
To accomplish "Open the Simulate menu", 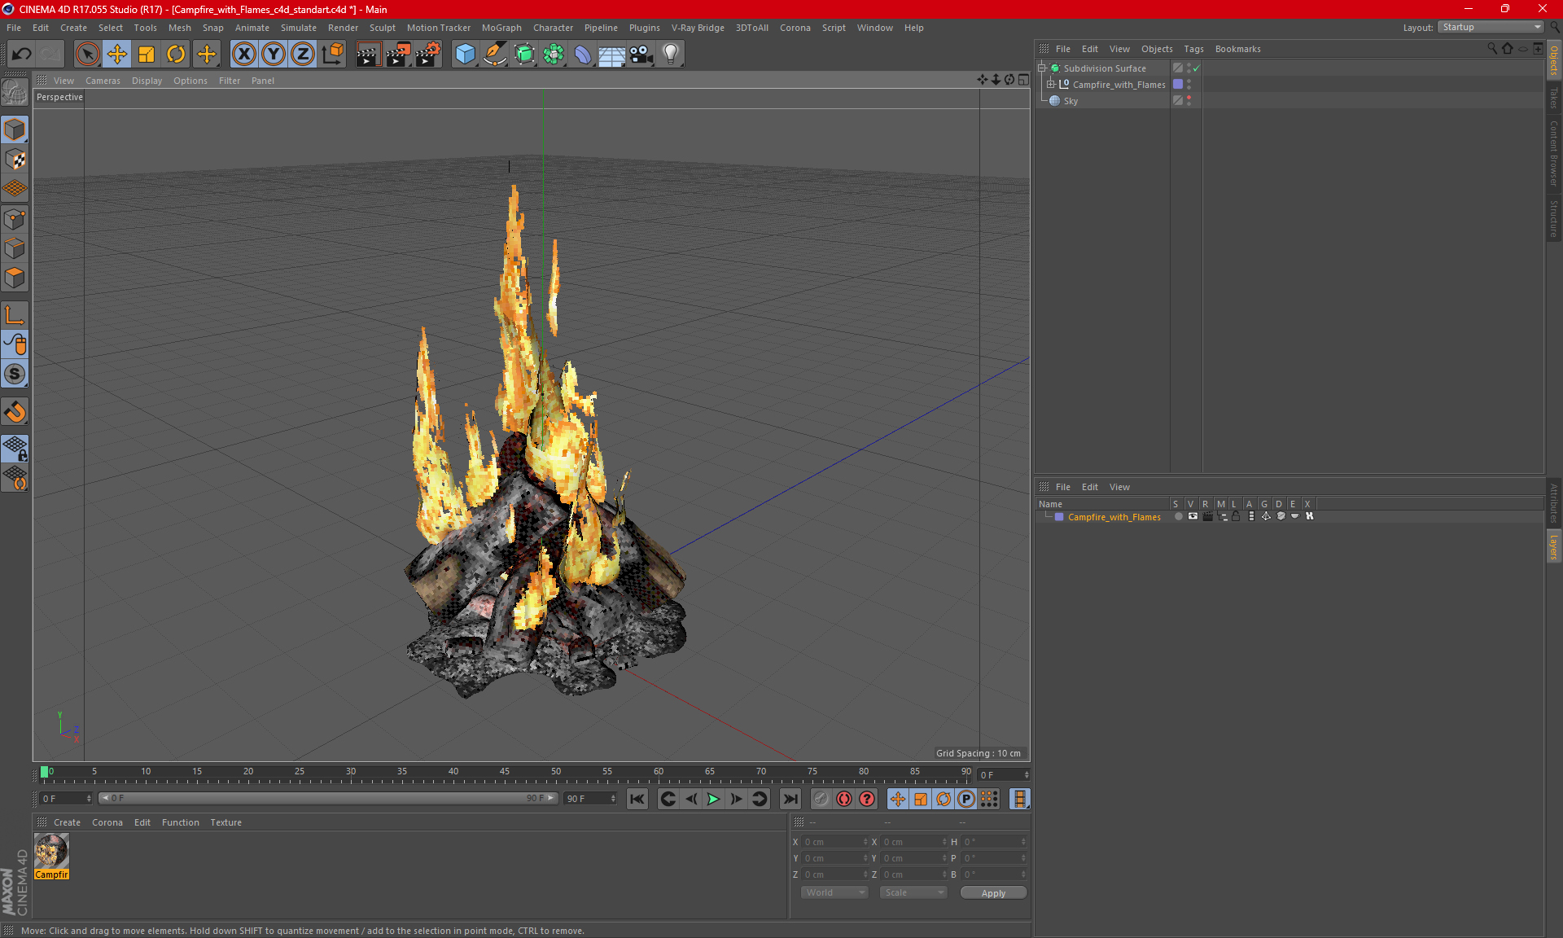I will click(x=298, y=28).
